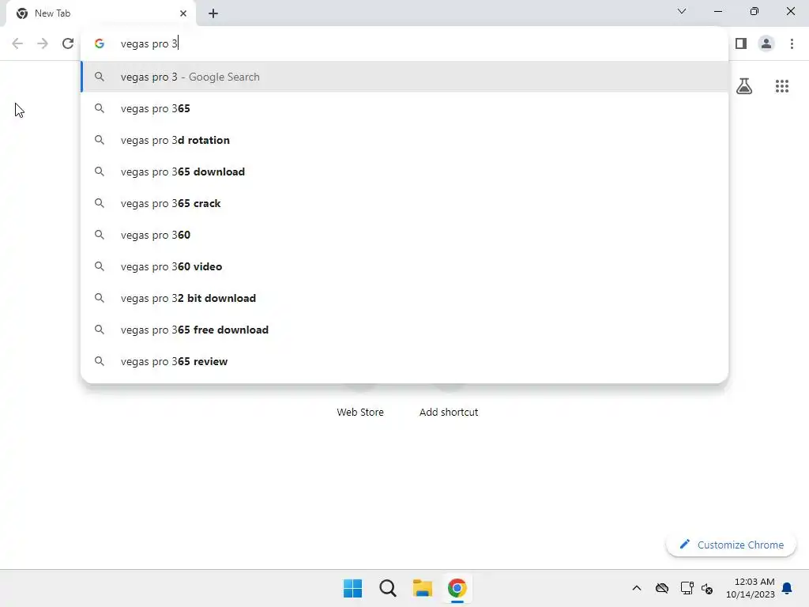Open the Chrome profile avatar

[766, 43]
